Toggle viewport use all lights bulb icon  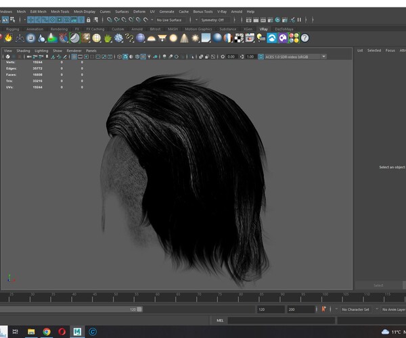tap(149, 57)
